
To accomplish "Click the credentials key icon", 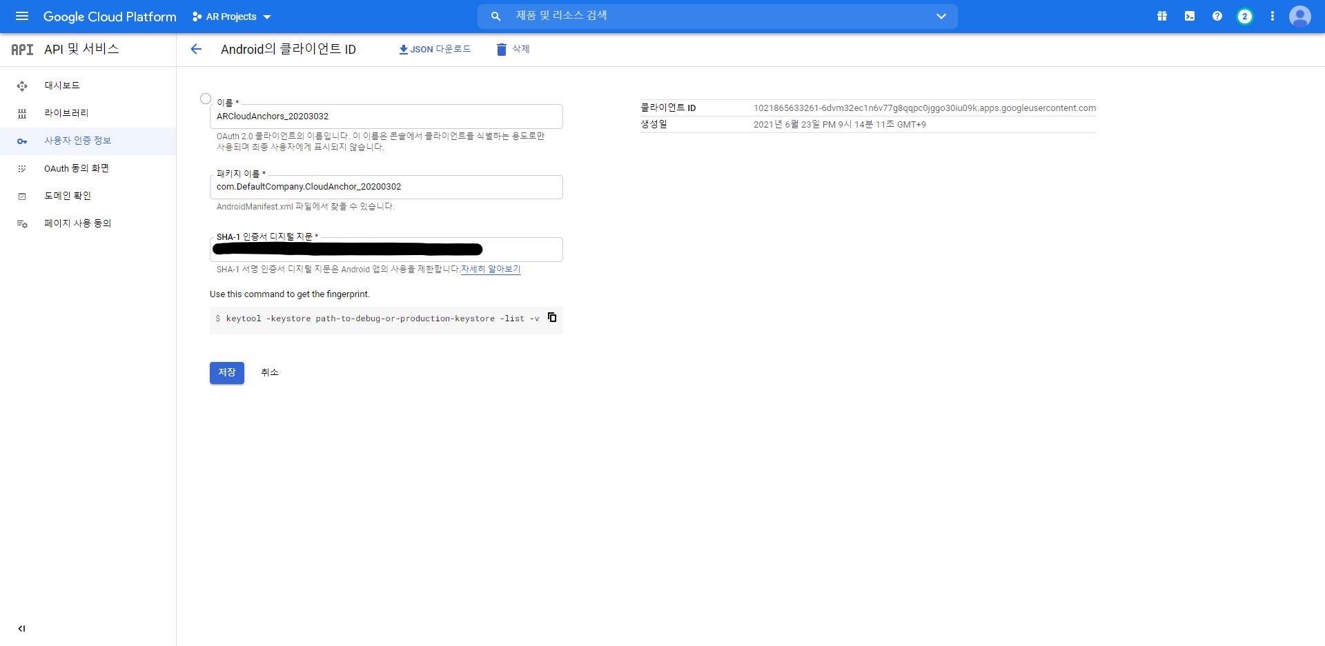I will point(22,141).
